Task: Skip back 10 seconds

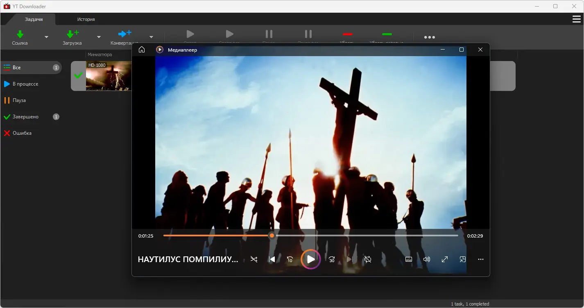Action: click(290, 259)
